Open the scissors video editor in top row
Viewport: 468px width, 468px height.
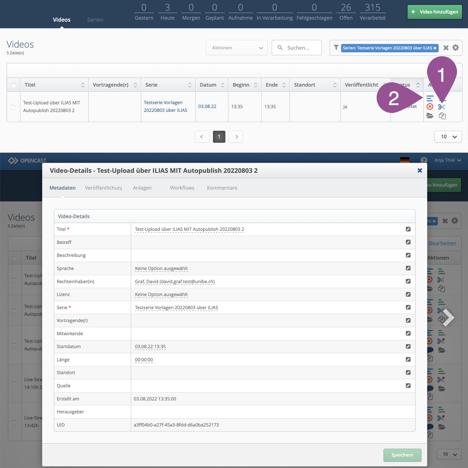coord(442,107)
